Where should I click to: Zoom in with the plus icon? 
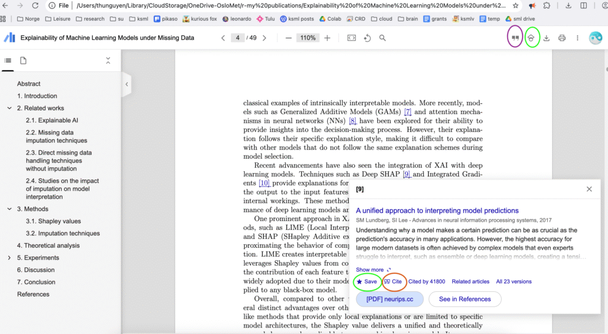tap(327, 38)
